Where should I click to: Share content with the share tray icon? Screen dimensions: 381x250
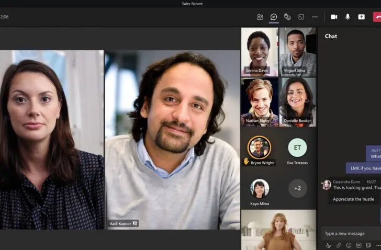[x=361, y=17]
